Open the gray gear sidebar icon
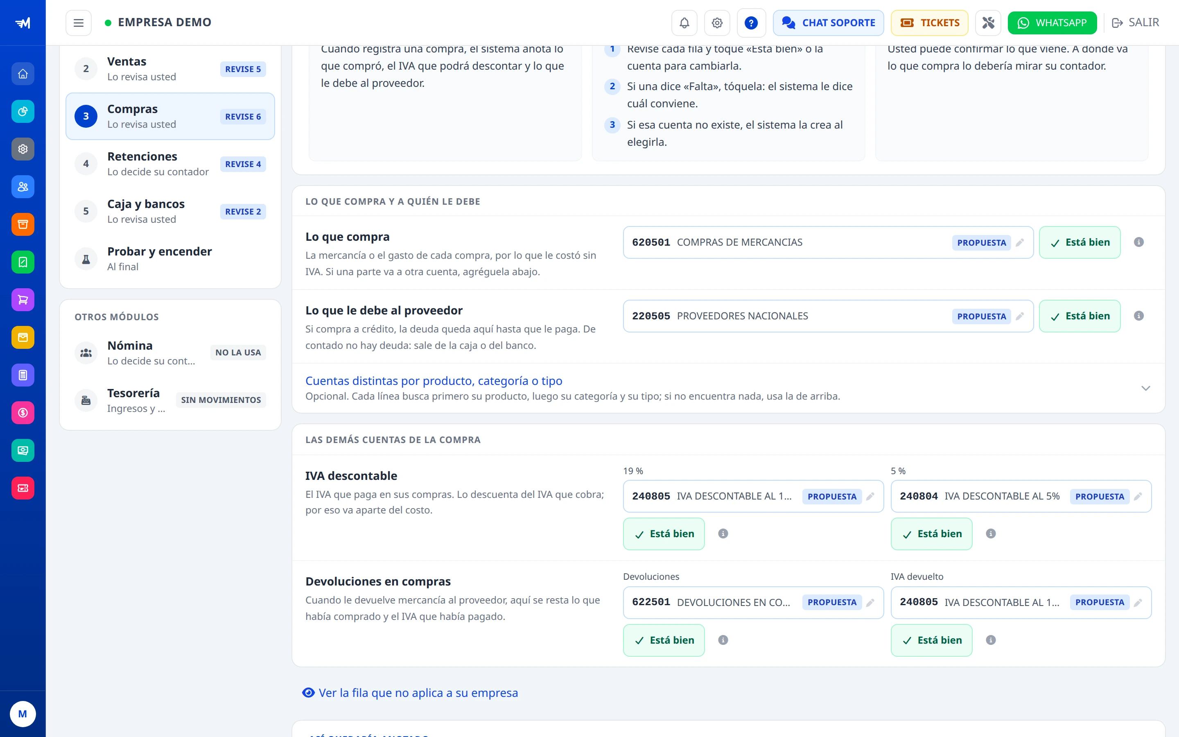This screenshot has height=737, width=1179. (x=23, y=149)
